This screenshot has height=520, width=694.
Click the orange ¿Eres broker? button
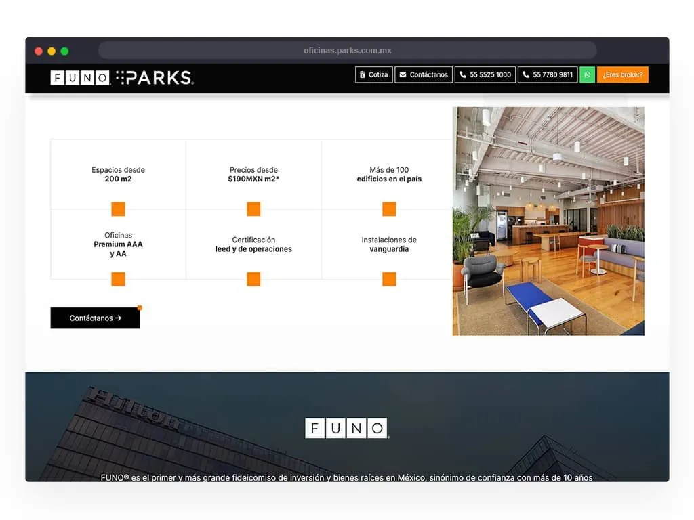pos(622,74)
